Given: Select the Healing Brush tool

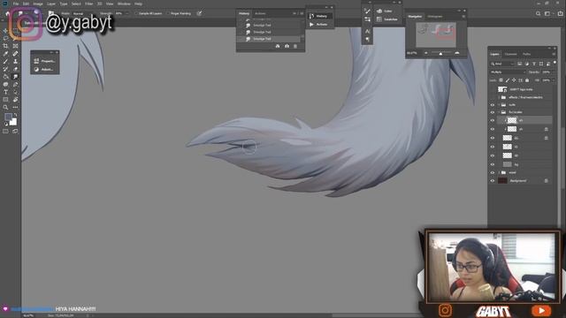Looking at the screenshot, I should (15, 54).
